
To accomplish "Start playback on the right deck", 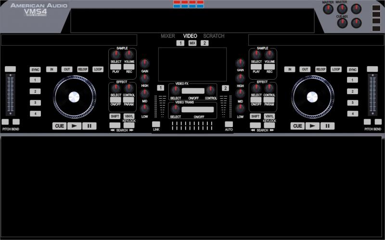I will point(312,126).
